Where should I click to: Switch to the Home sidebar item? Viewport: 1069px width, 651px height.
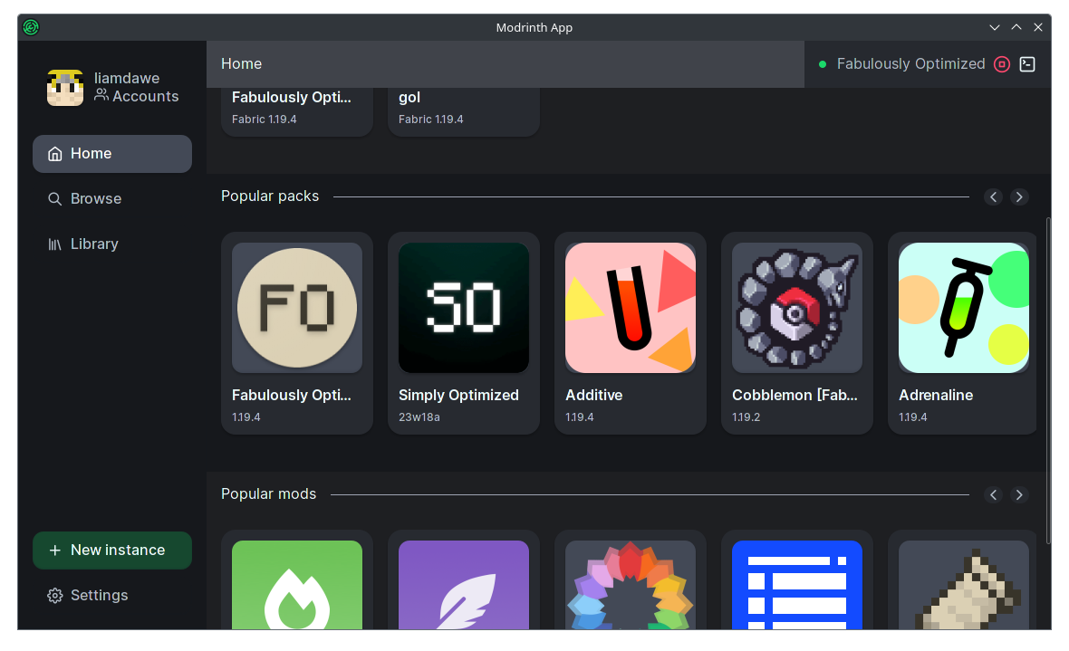(x=111, y=154)
